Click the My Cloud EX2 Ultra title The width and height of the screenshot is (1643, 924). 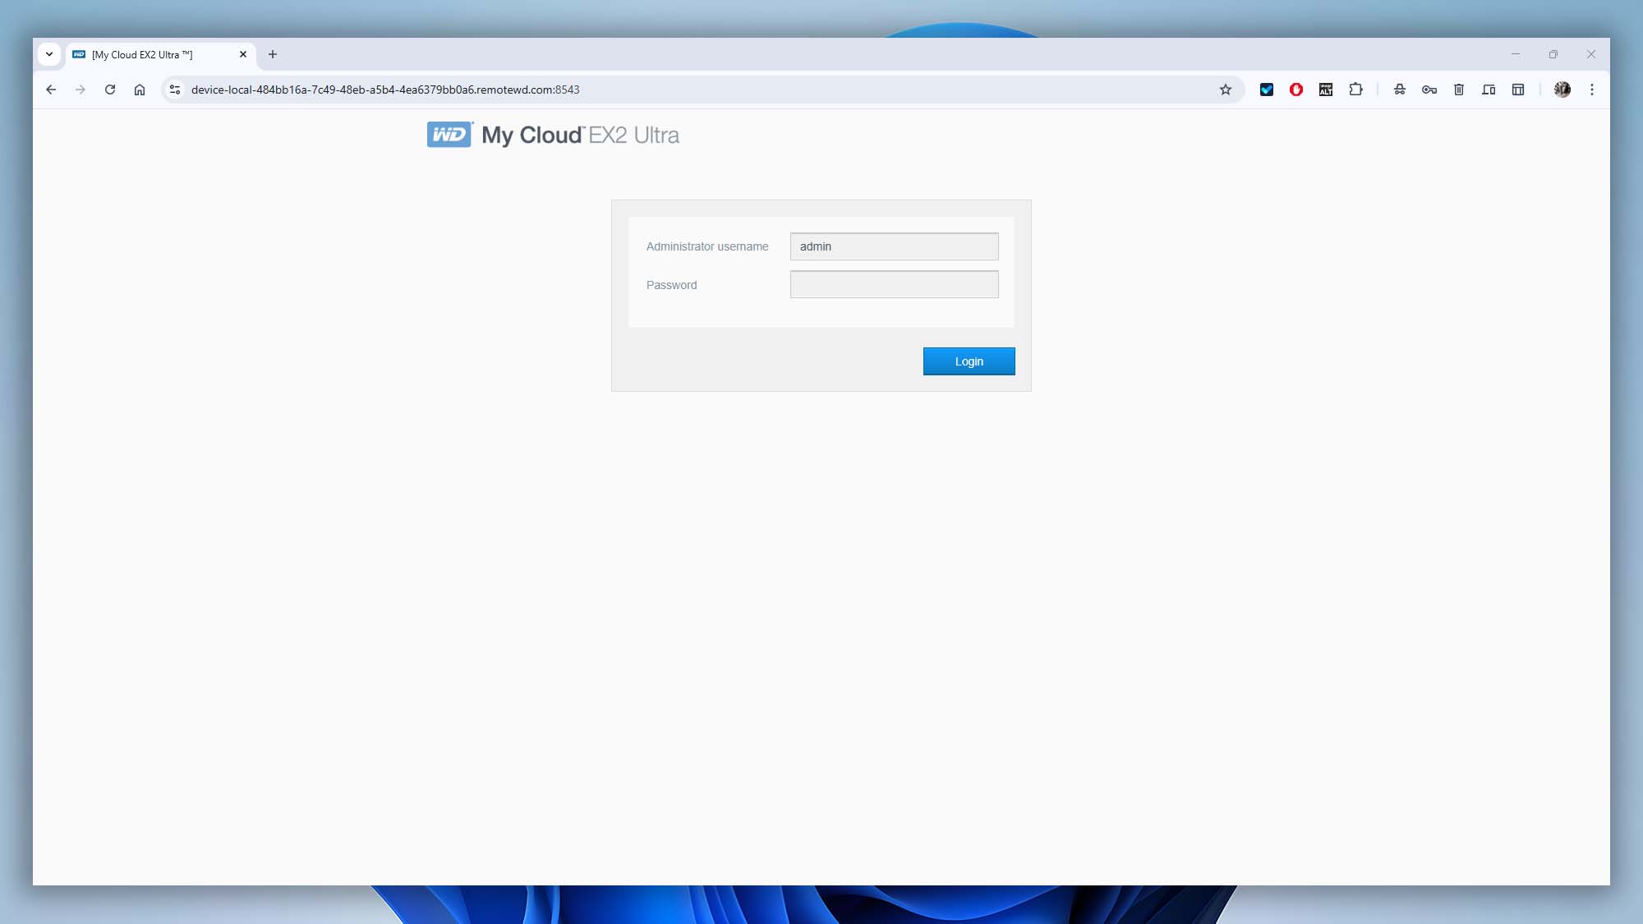[580, 135]
